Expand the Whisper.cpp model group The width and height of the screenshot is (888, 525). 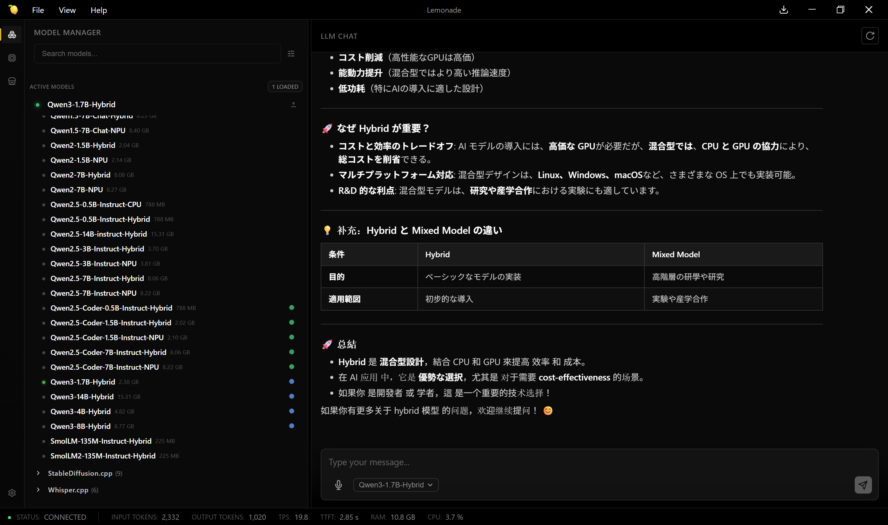coord(68,490)
